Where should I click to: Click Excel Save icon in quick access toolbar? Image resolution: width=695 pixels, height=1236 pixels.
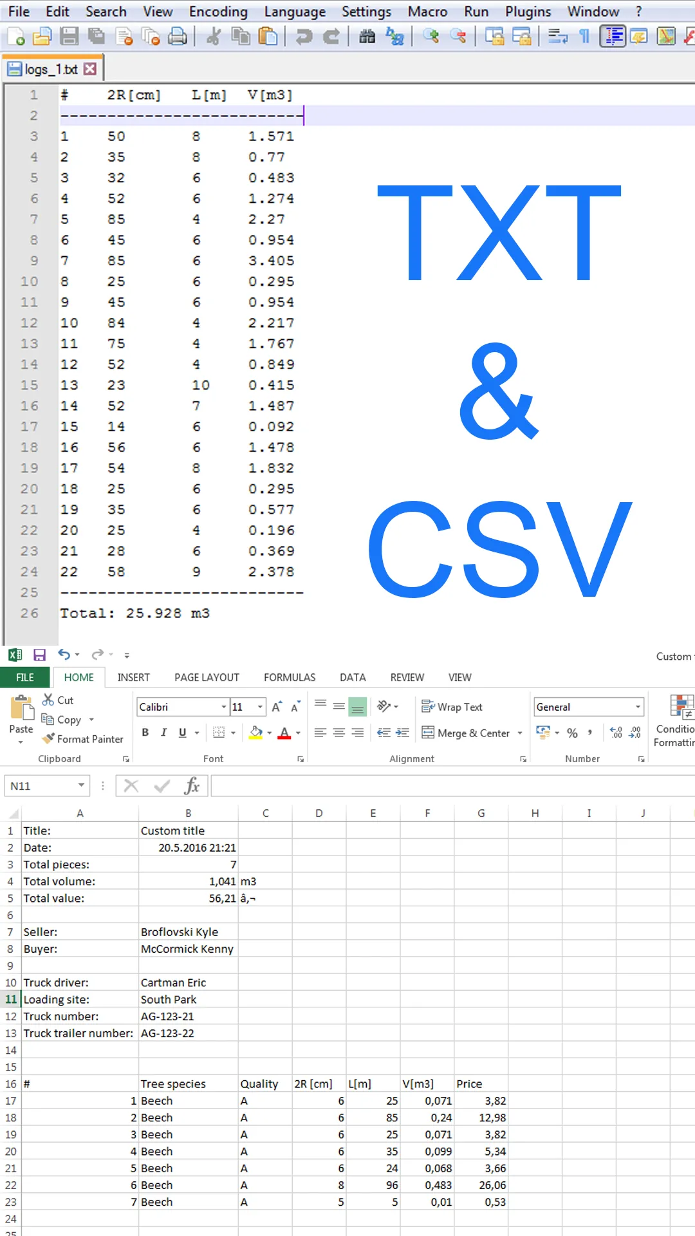tap(40, 655)
